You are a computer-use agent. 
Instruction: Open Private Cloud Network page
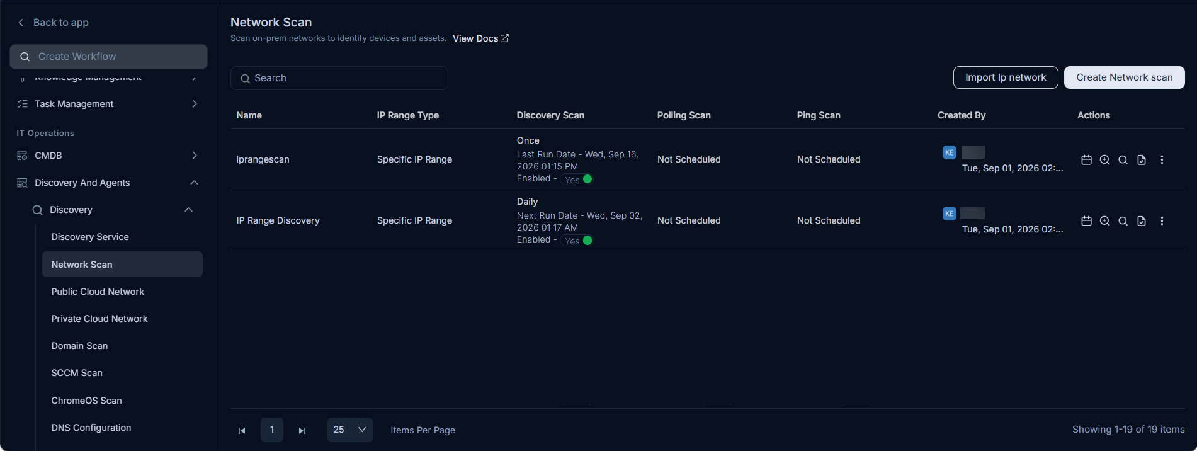pyautogui.click(x=99, y=319)
